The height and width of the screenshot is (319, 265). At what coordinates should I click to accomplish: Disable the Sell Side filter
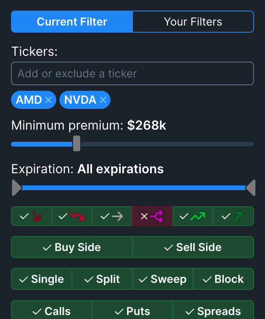coord(193,247)
